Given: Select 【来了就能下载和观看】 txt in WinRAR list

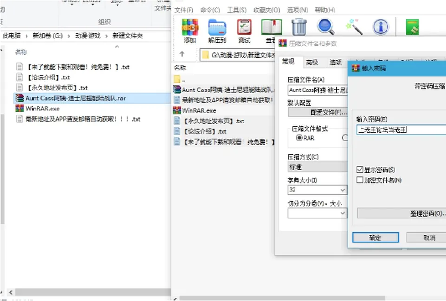Looking at the screenshot, I should [223, 141].
